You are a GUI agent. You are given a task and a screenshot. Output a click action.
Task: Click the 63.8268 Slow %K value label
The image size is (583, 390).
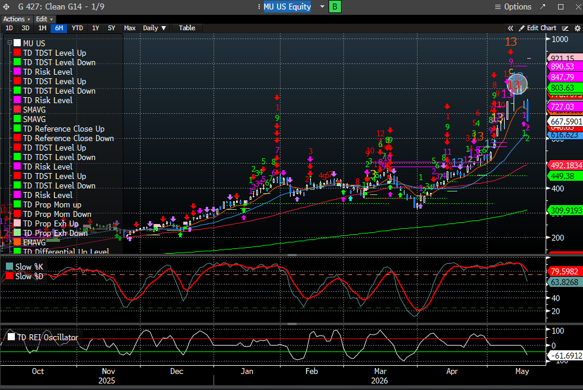[x=565, y=282]
